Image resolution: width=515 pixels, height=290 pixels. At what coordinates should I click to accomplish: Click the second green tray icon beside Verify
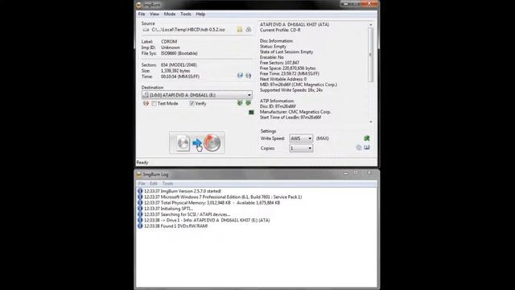pos(249,103)
